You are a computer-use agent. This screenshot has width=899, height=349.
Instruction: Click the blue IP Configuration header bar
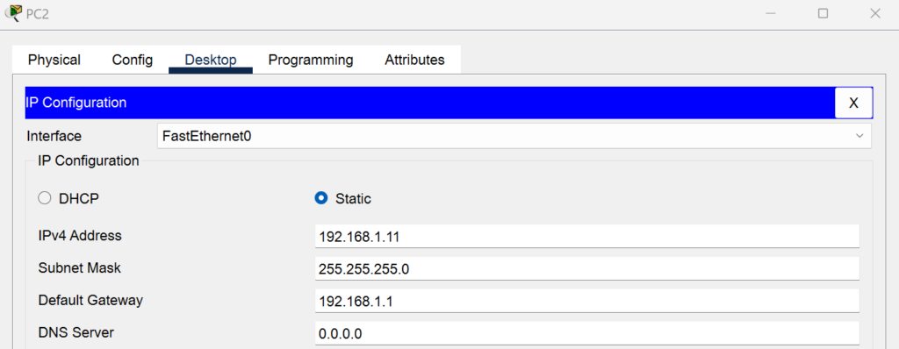pos(430,103)
